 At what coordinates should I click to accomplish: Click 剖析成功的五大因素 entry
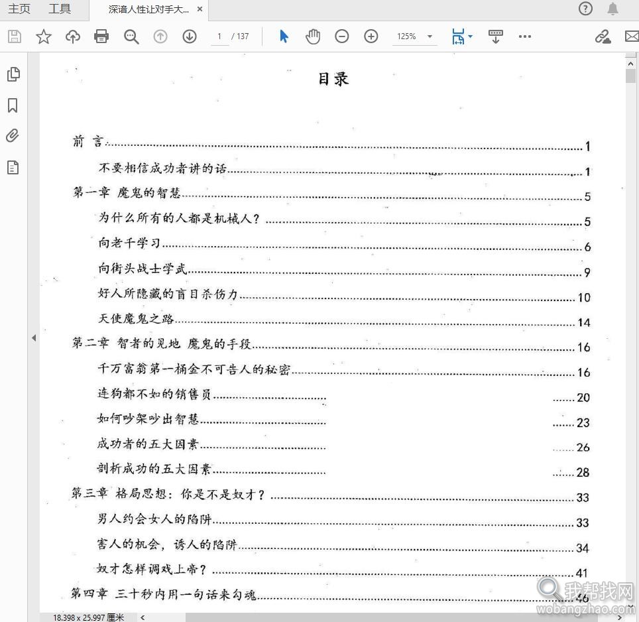point(343,469)
